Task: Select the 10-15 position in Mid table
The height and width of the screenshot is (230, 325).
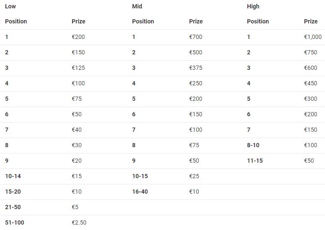Action: [x=140, y=176]
